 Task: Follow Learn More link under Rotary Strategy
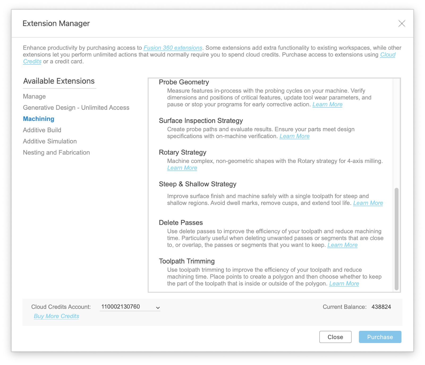click(182, 168)
